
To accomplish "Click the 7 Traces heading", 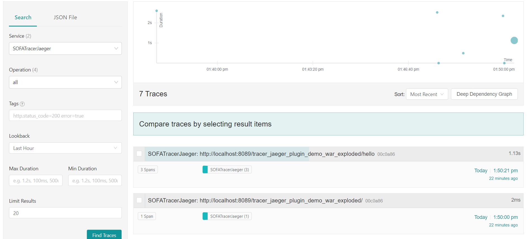I will click(x=153, y=94).
